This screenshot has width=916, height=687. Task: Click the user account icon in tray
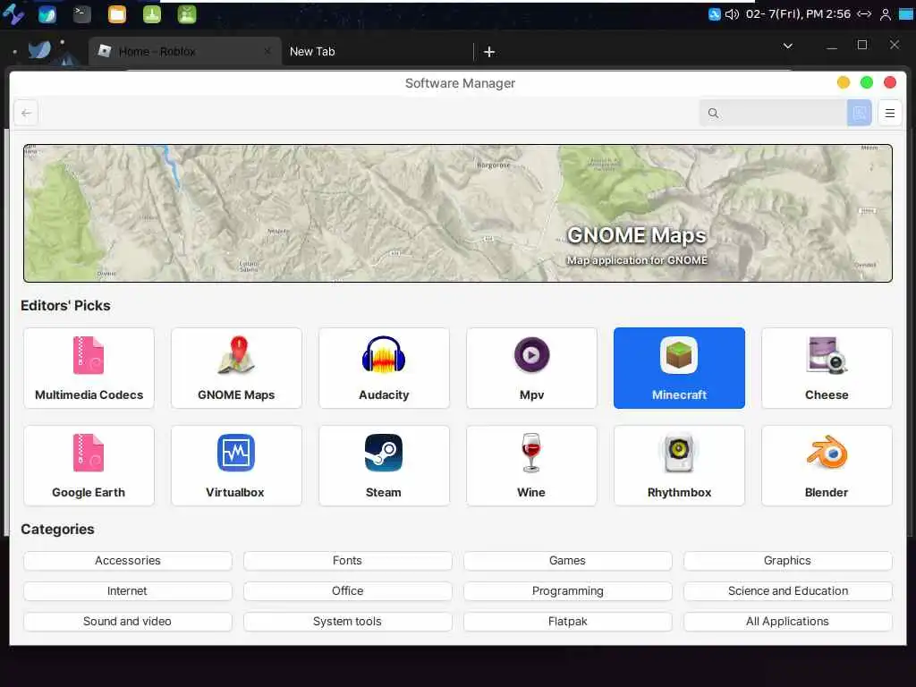tap(886, 14)
